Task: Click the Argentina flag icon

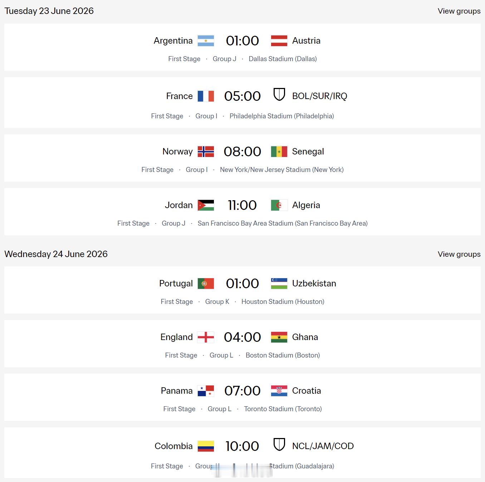Action: click(206, 41)
